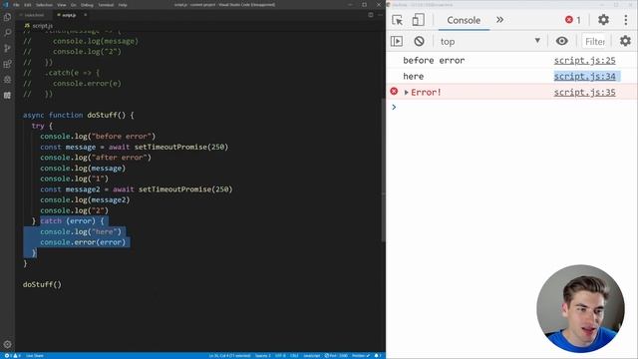The width and height of the screenshot is (638, 359).
Task: Show the console sidebar
Action: click(x=397, y=41)
